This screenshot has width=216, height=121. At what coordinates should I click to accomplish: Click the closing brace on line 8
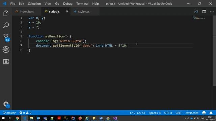point(29,50)
